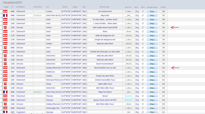
Task: Click the Austrian flag in row ID 0489
Action: tap(5, 108)
